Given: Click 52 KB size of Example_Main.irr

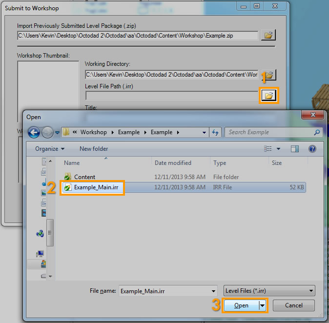Looking at the screenshot, I should click(297, 187).
